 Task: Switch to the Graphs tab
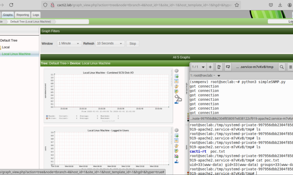point(8,15)
